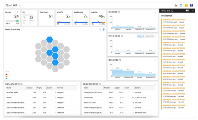Click ote-front bar in CPU 상위 5건 chart
The image size is (198, 120).
(x=117, y=27)
